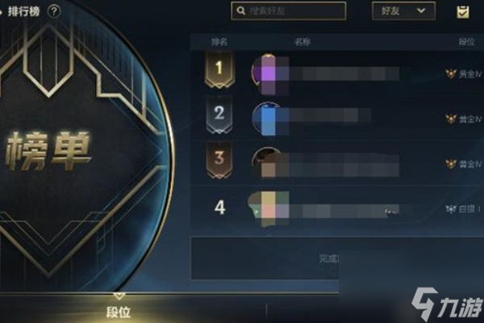Select the 段位 tab at bottom
Image resolution: width=484 pixels, height=323 pixels.
pyautogui.click(x=119, y=313)
